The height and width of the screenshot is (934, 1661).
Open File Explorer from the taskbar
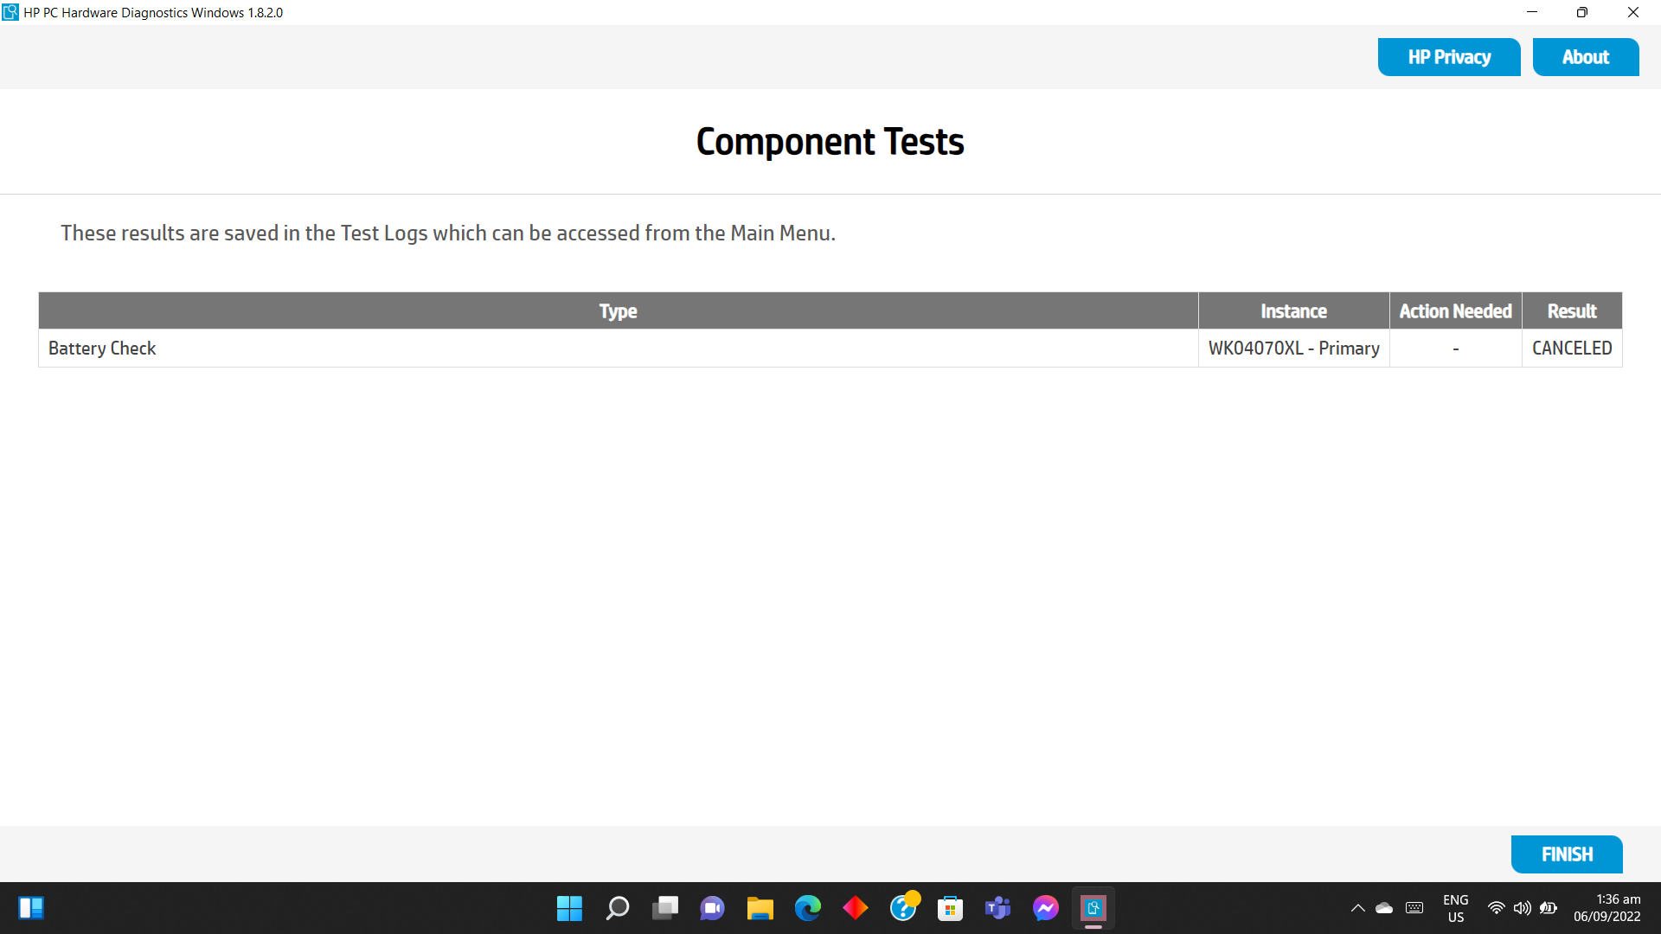coord(760,908)
